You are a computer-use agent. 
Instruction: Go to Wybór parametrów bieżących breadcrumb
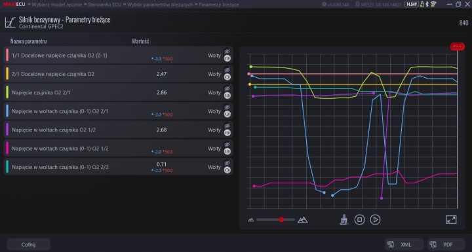point(160,5)
